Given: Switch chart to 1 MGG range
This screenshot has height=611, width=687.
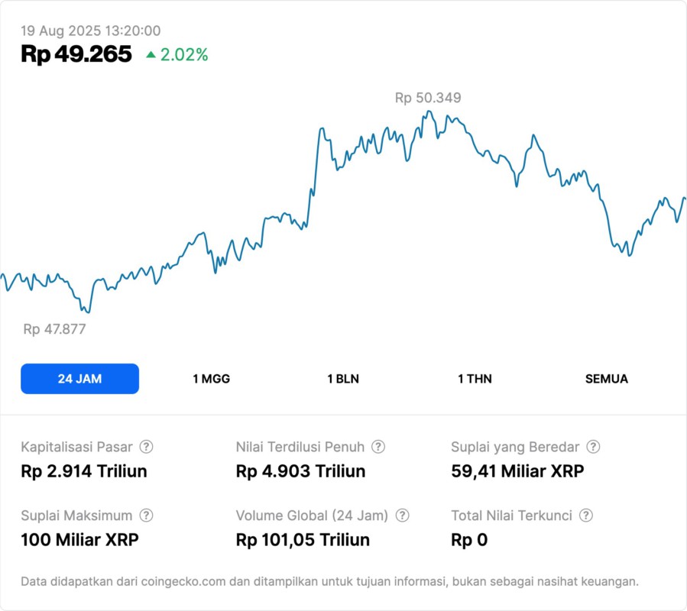Looking at the screenshot, I should pos(211,379).
